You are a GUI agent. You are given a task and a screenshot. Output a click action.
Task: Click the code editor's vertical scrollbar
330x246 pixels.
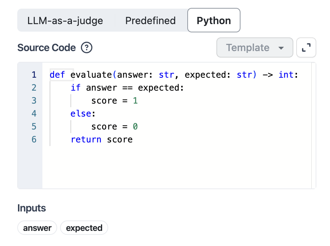point(313,125)
